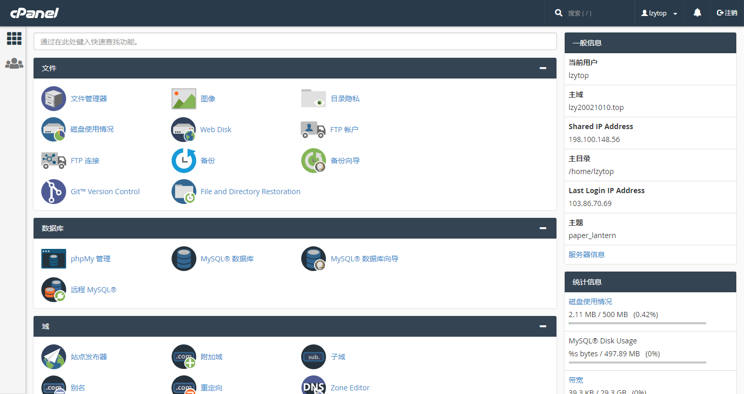Open the notifications bell icon
744x394 pixels.
coord(698,13)
